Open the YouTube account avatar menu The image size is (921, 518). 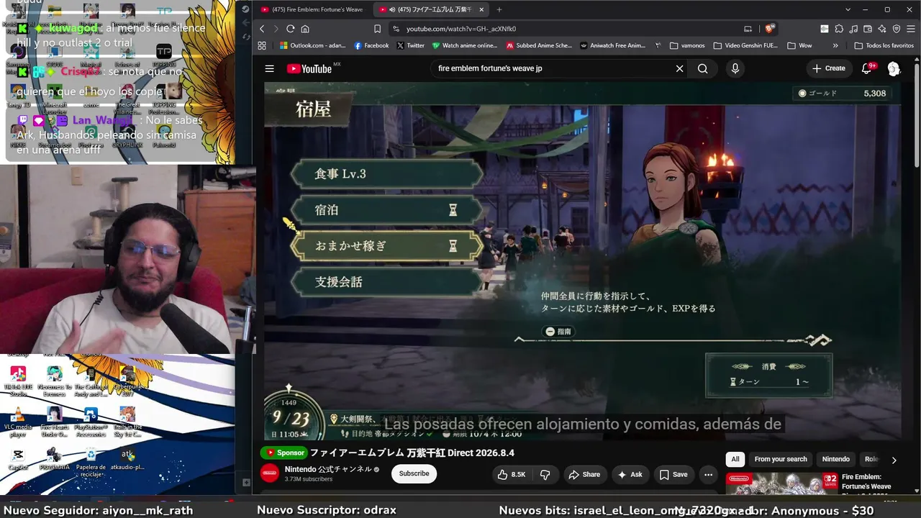(x=894, y=68)
